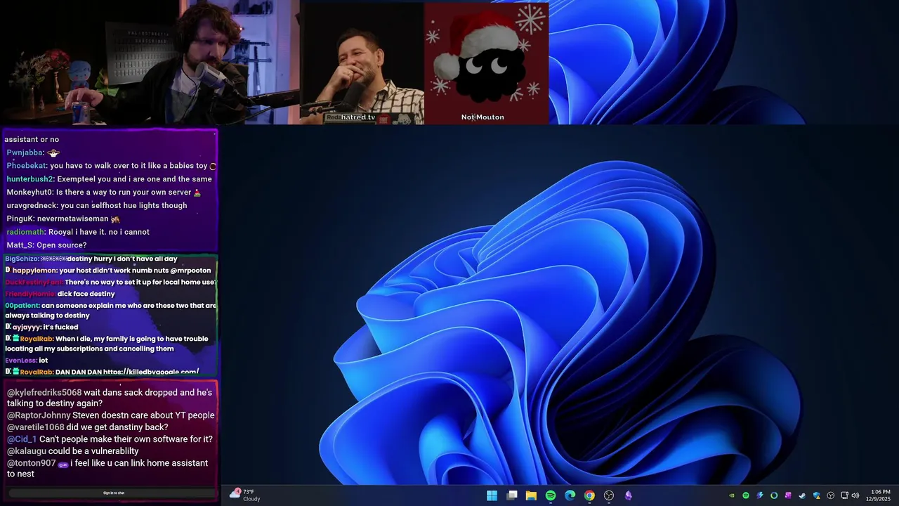Screen dimensions: 899x506
Task: Click the Not Mouton Santa hat avatar
Action: (x=486, y=63)
